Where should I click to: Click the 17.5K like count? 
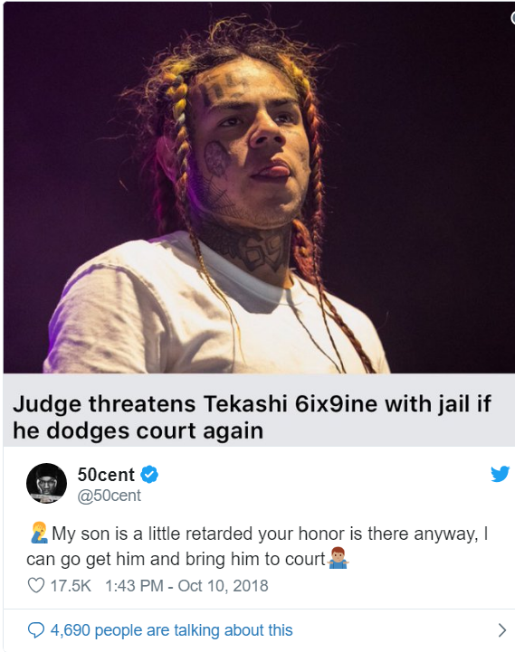71,586
